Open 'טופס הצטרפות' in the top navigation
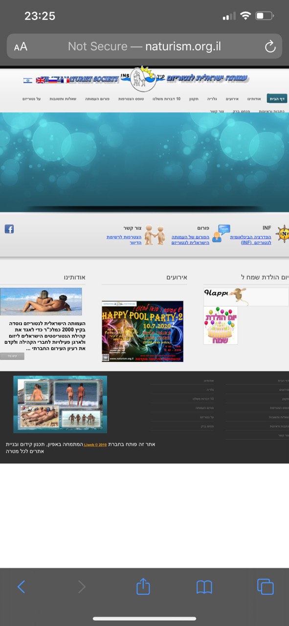 131,99
